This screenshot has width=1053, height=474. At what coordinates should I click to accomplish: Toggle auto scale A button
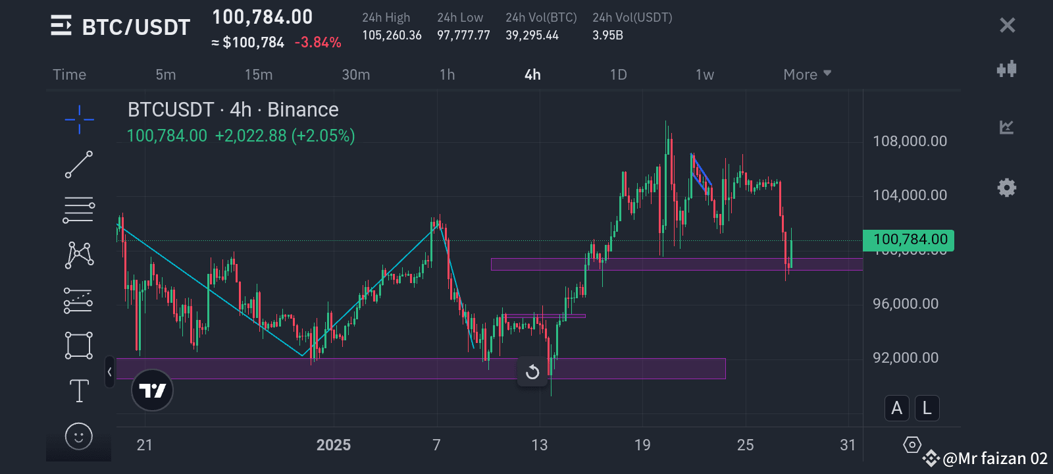point(896,408)
